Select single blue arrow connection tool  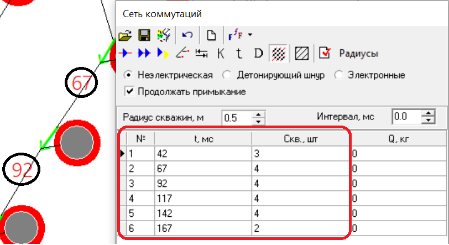(126, 53)
